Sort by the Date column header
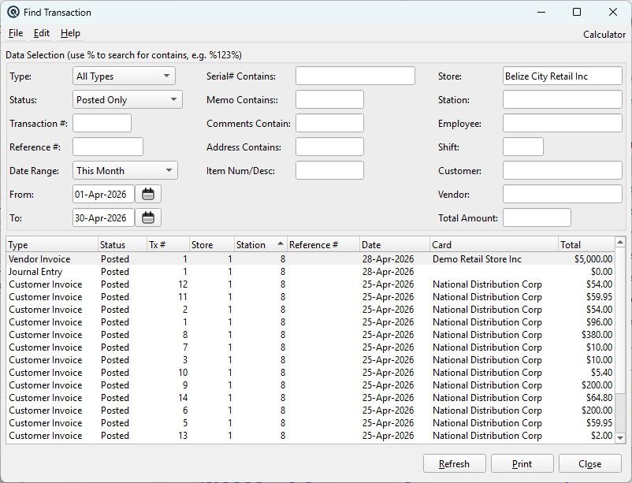 coord(395,245)
